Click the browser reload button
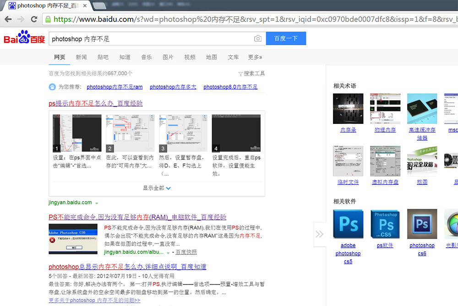Screen dimensions: 458x306 tap(34, 19)
